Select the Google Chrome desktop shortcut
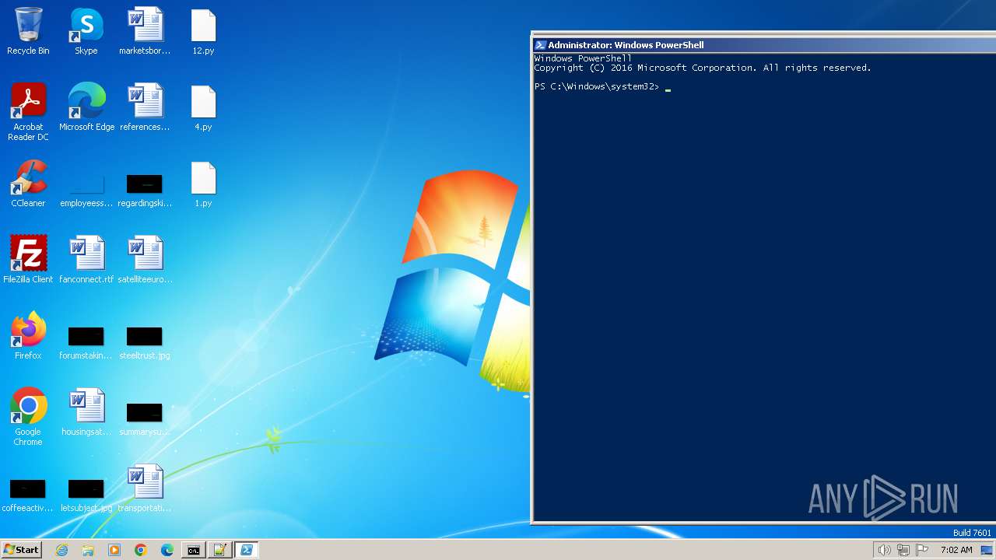This screenshot has width=996, height=560. tap(28, 418)
